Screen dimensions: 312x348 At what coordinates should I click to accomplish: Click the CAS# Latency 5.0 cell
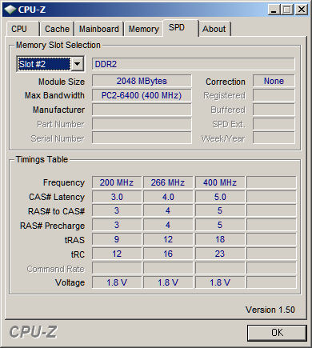pos(220,197)
